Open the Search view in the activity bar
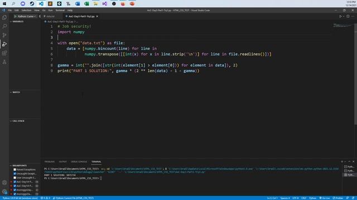 pyautogui.click(x=4, y=26)
